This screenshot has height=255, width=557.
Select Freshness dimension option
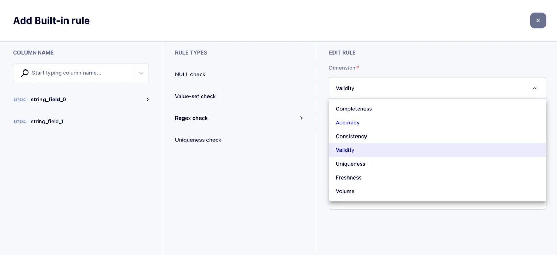[x=438, y=178]
